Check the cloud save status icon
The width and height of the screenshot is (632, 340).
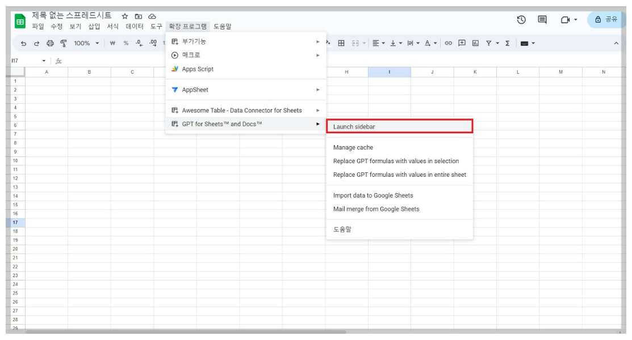(152, 16)
